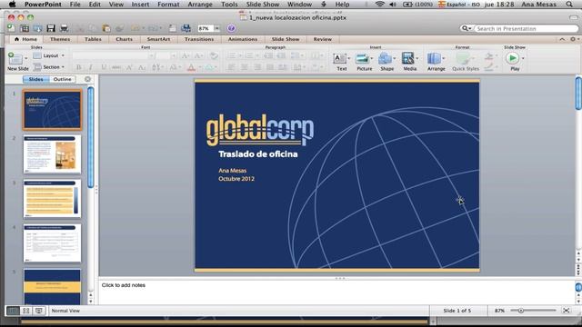Click the Format Painter brush icon in toolbar
The height and width of the screenshot is (327, 582).
pos(119,28)
